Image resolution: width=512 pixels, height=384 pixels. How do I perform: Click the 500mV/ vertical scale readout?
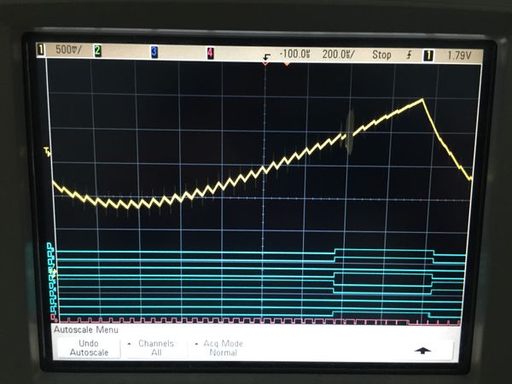67,52
